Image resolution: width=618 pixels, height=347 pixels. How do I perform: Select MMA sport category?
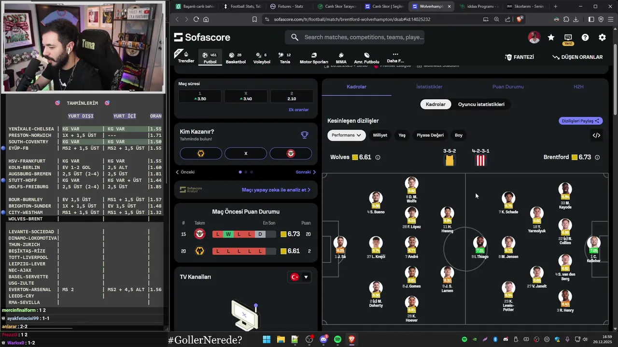pos(341,58)
